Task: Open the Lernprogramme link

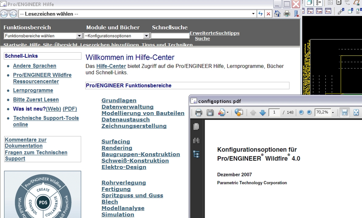Action: pos(33,90)
